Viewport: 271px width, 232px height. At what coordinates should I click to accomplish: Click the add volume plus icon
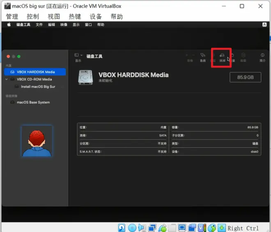click(x=187, y=55)
